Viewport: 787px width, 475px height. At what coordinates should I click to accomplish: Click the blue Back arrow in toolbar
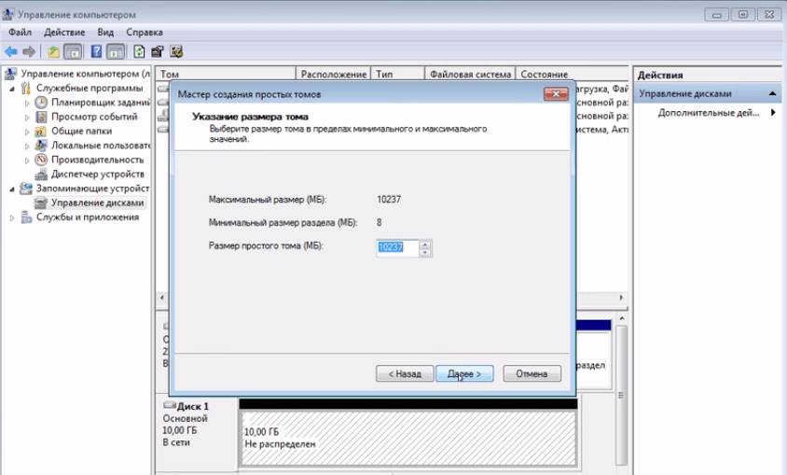(x=10, y=51)
